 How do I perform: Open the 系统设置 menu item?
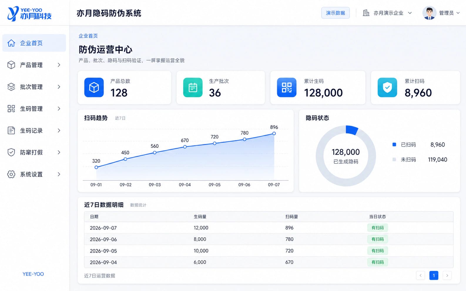[34, 174]
